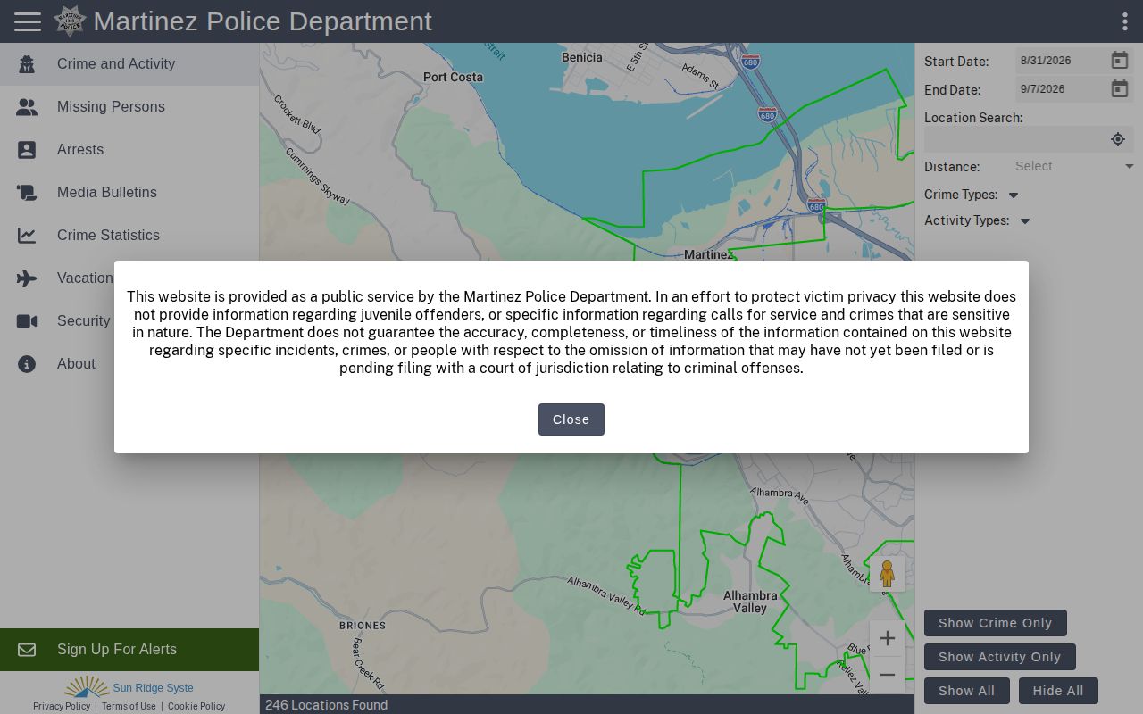Viewport: 1143px width, 714px height.
Task: Close the disclaimer dialog
Action: 571,419
